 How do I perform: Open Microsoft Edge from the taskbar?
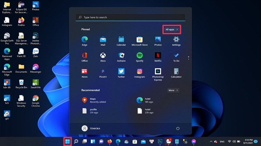tap(118, 141)
